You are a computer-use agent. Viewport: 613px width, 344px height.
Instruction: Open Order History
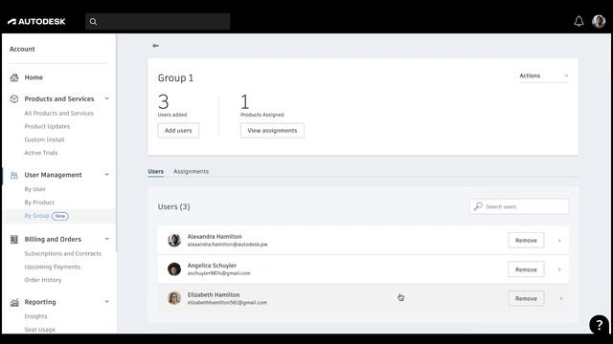(42, 280)
